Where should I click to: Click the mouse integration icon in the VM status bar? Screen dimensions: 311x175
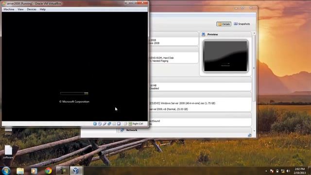[125, 124]
